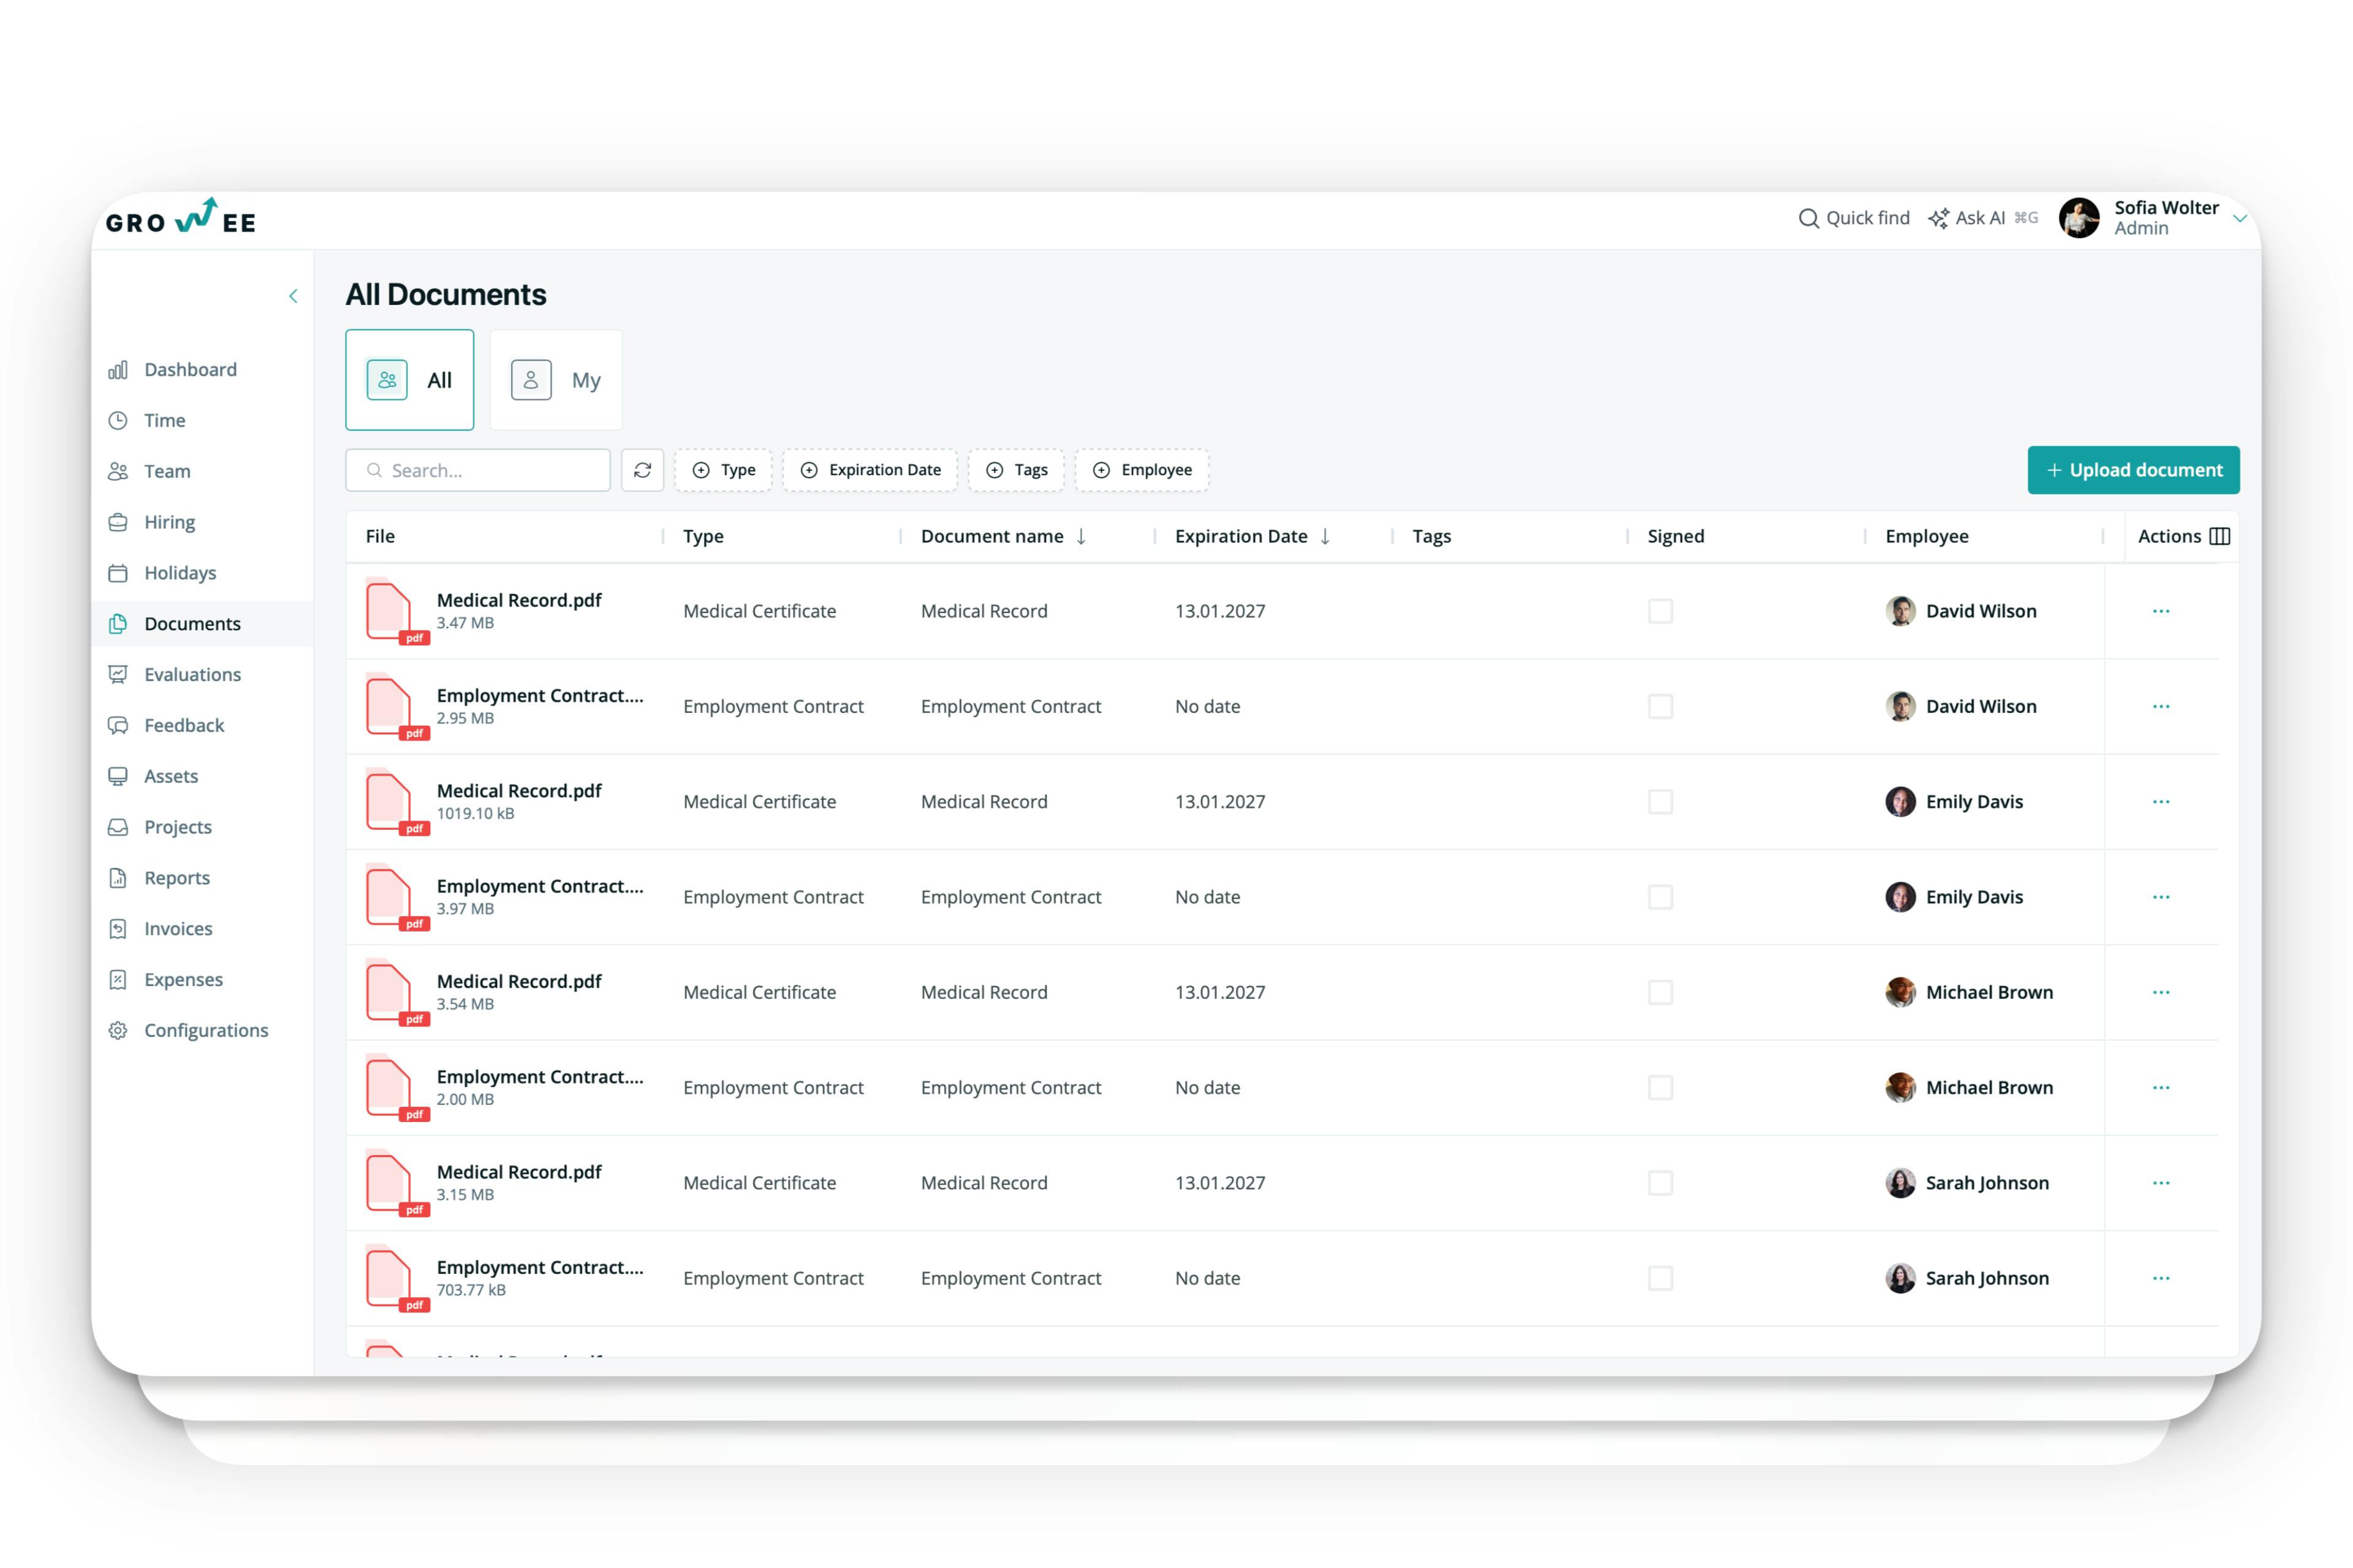Viewport: 2353px width, 1568px height.
Task: Open the Evaluations section
Action: pyautogui.click(x=192, y=674)
